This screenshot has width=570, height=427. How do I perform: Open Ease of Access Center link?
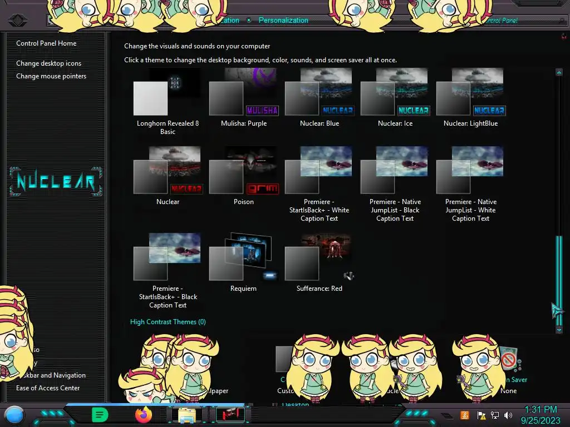(48, 388)
